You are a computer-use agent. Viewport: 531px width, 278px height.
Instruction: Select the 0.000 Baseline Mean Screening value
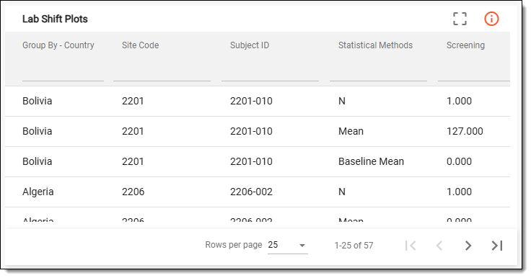tap(459, 161)
